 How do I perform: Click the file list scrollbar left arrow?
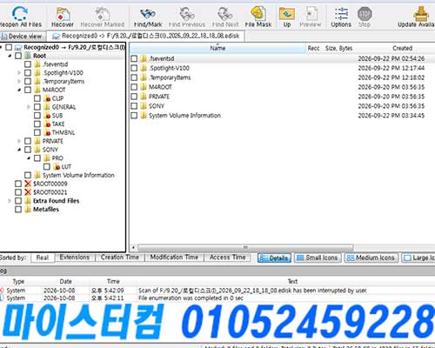(133, 247)
